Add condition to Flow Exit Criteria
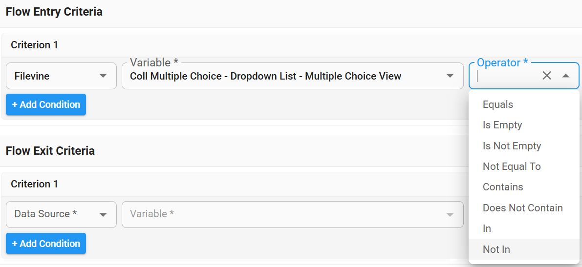Viewport: 582px width, 267px height. coord(46,244)
